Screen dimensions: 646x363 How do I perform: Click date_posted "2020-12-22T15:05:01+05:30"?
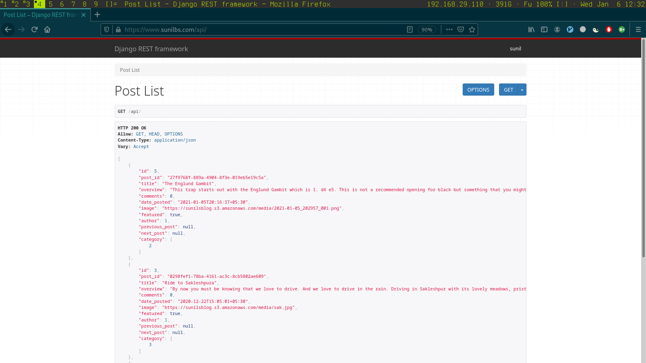point(213,301)
